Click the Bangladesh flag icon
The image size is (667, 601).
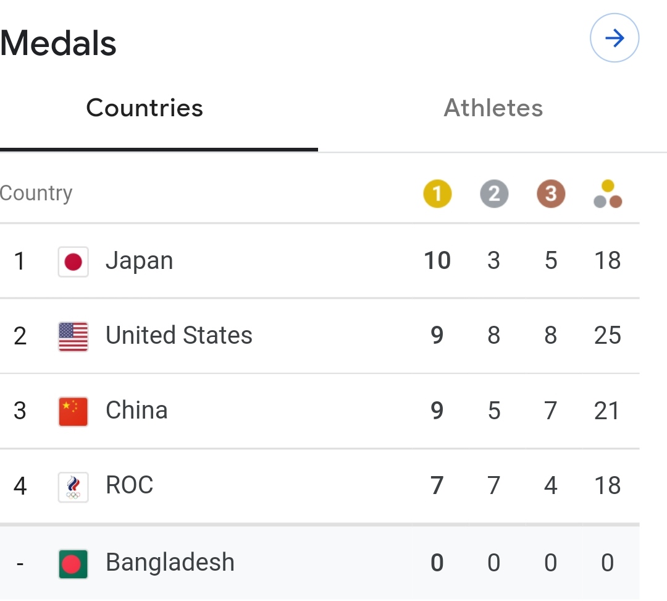73,564
